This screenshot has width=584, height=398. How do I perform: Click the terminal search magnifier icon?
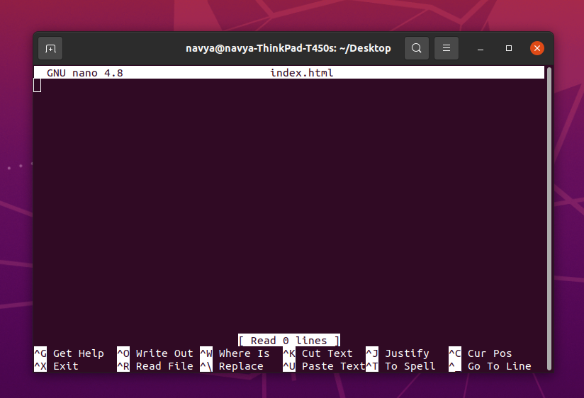click(x=417, y=48)
